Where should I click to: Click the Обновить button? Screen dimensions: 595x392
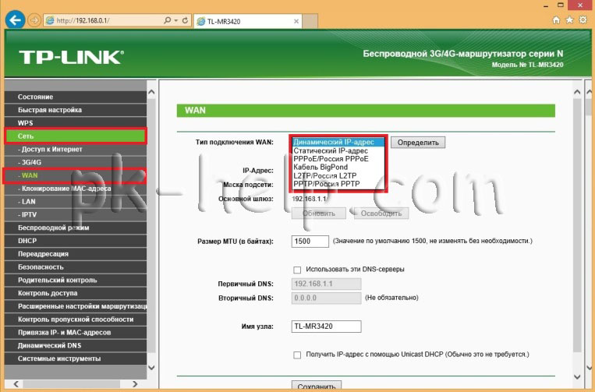[x=319, y=214]
